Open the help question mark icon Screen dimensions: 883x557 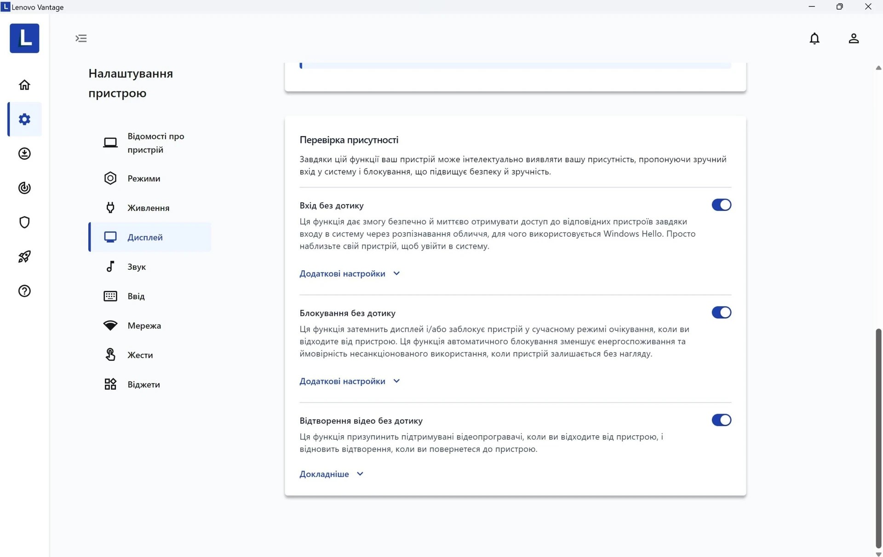24,291
